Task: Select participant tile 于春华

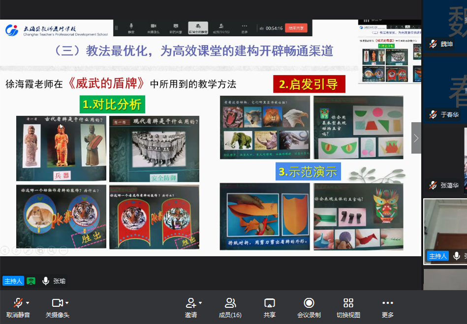Action: coord(445,90)
